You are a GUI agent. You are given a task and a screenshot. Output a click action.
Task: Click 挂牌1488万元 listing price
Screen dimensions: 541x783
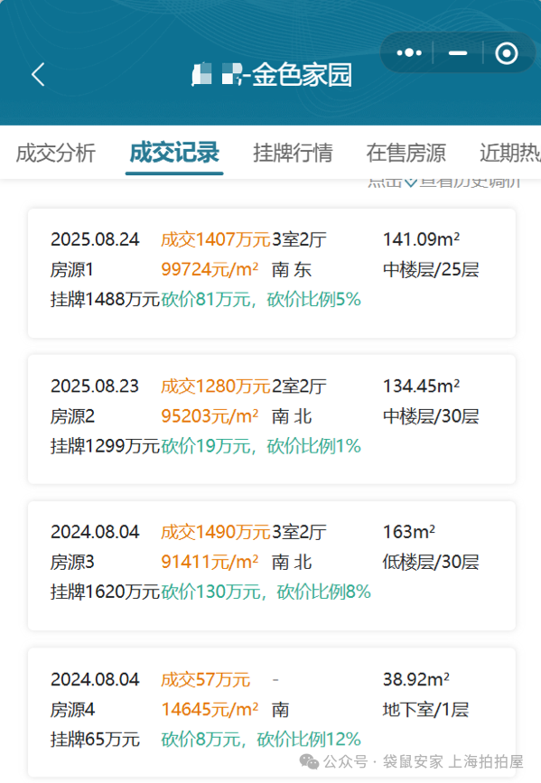[105, 300]
